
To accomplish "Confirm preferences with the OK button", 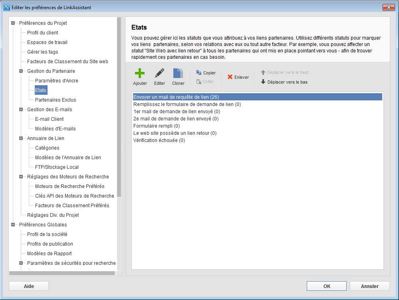I will 326,286.
